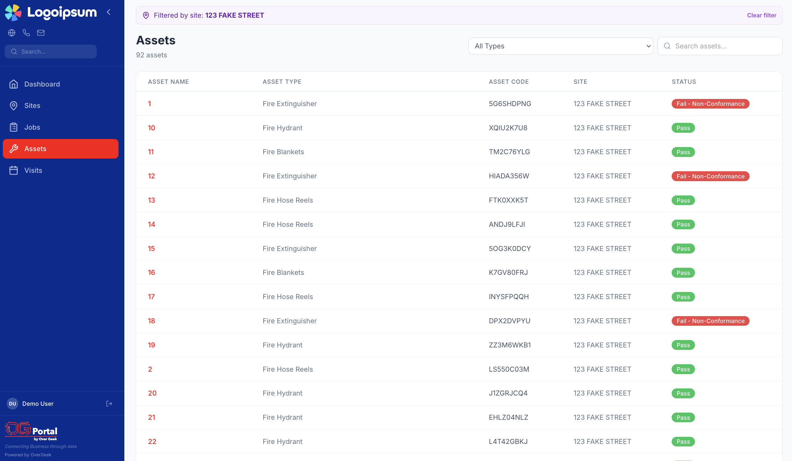Click the Clear filter link

click(x=761, y=16)
